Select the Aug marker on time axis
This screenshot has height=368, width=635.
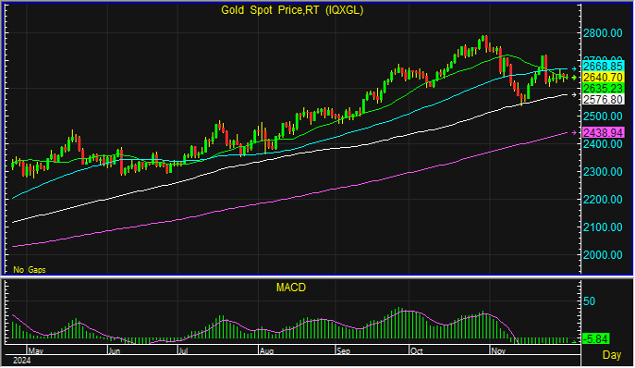pos(266,351)
